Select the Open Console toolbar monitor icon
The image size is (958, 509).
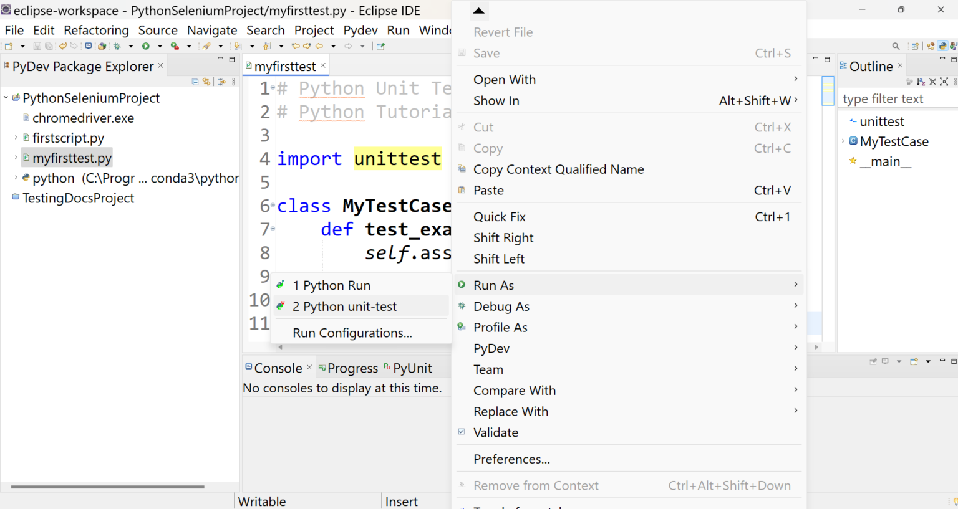point(88,46)
